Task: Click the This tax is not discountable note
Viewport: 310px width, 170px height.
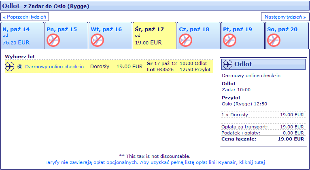Action: (155, 156)
